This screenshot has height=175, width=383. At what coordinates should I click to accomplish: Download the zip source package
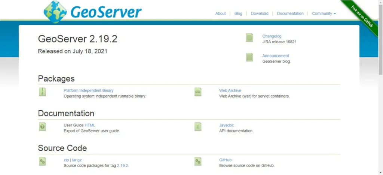tap(66, 160)
